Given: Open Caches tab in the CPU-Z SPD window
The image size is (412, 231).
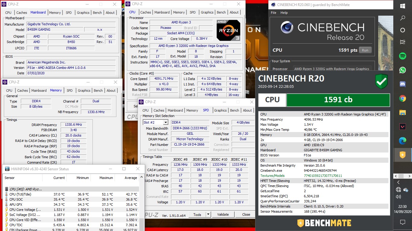Looking at the screenshot, I should [x=159, y=110].
